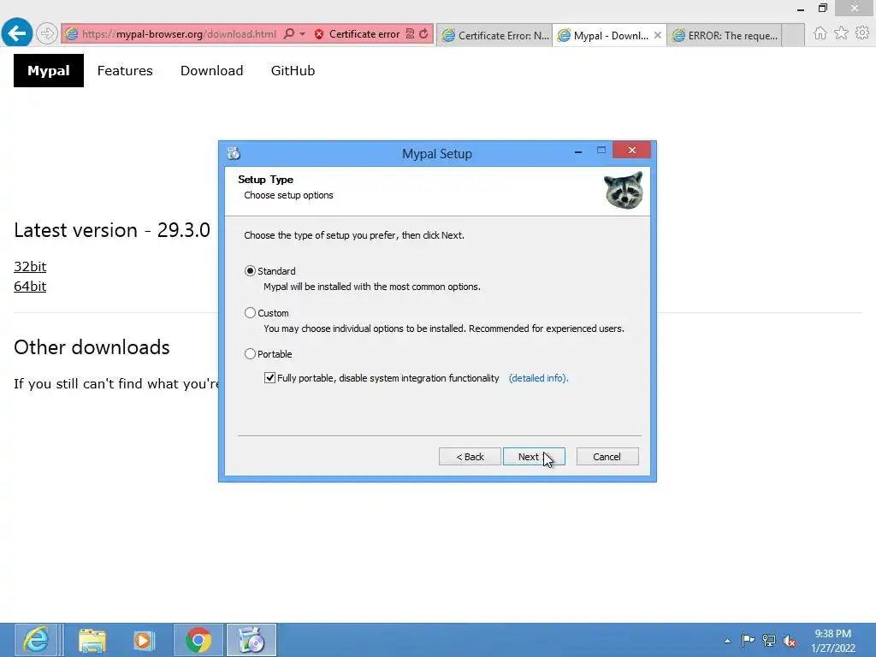Screen dimensions: 876x657
Task: Download the 64bit version
Action: (x=30, y=286)
